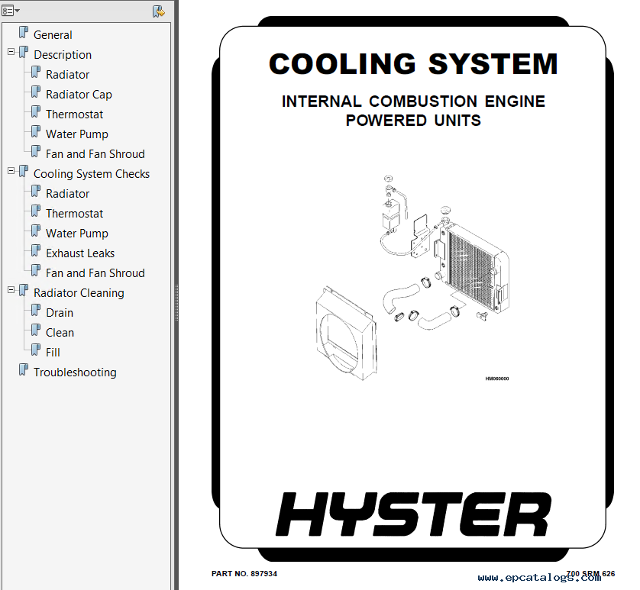Click the bookmark icon beside Troubleshooting
Image resolution: width=640 pixels, height=590 pixels.
pos(24,370)
